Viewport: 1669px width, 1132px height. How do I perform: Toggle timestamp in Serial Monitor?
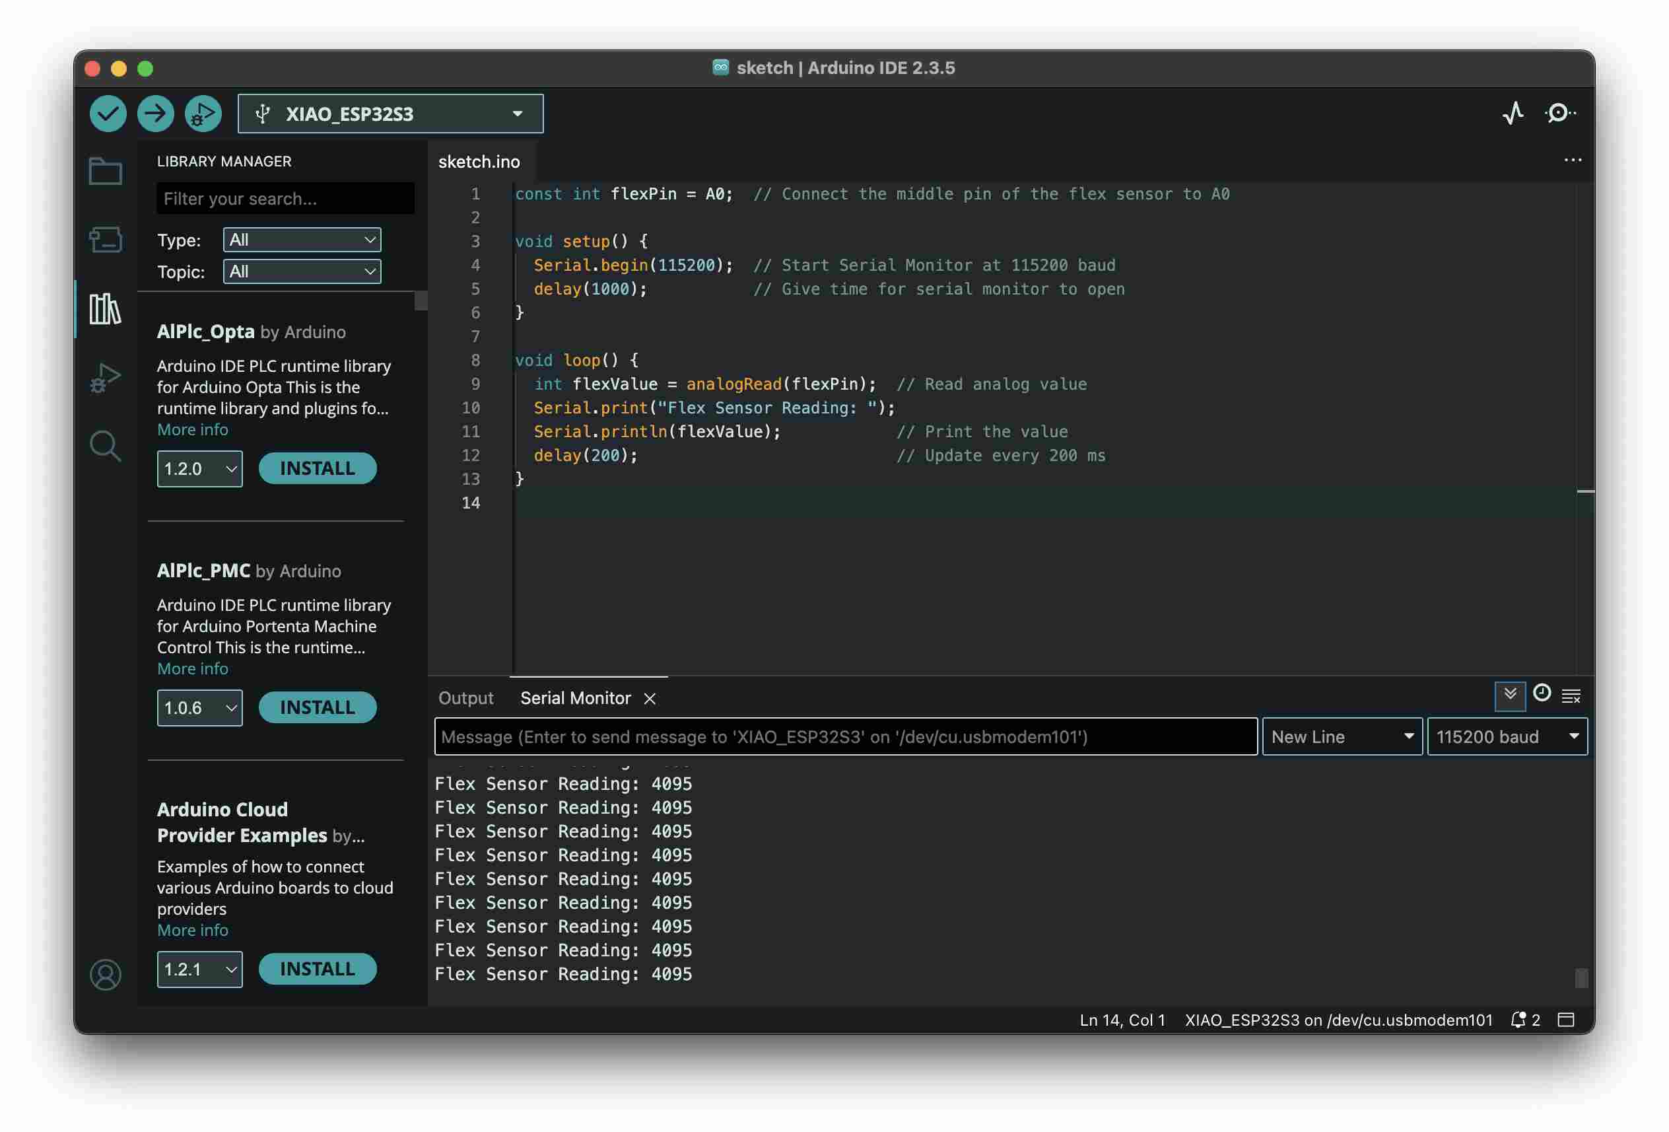point(1542,693)
